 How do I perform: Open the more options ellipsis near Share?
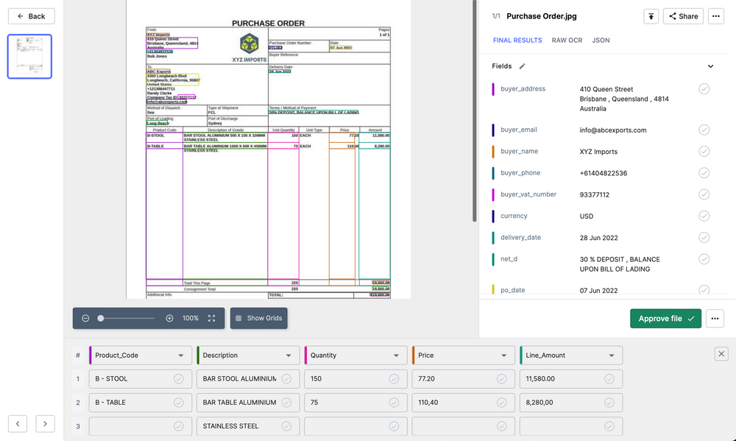715,15
